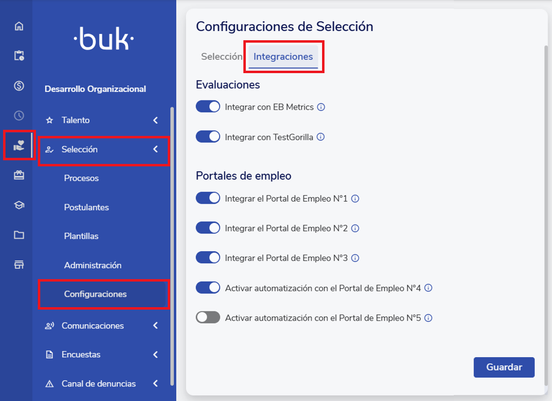Click the dollar sign payroll icon
Viewport: 552px width, 401px height.
(x=19, y=85)
